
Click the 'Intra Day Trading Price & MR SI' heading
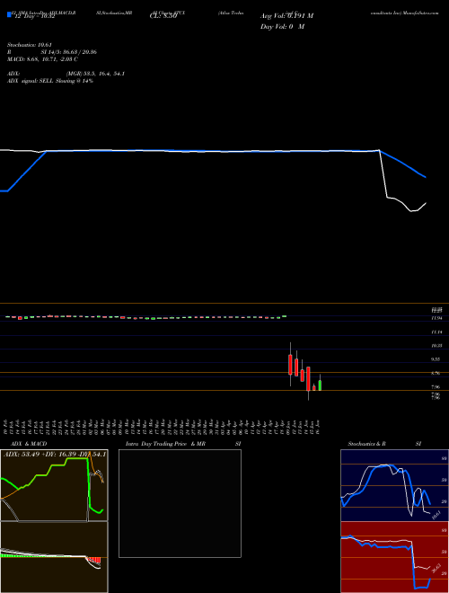click(183, 444)
